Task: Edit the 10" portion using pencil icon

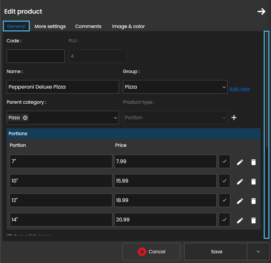Action: (x=240, y=181)
